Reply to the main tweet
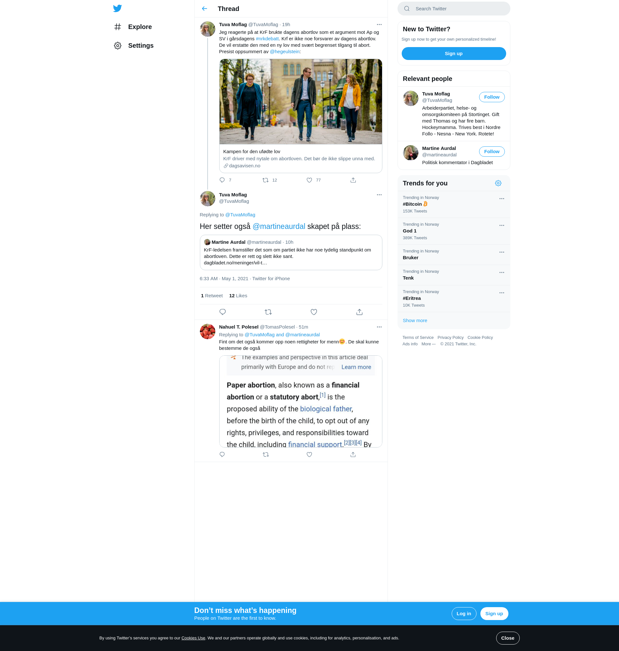Image resolution: width=619 pixels, height=651 pixels. point(223,312)
